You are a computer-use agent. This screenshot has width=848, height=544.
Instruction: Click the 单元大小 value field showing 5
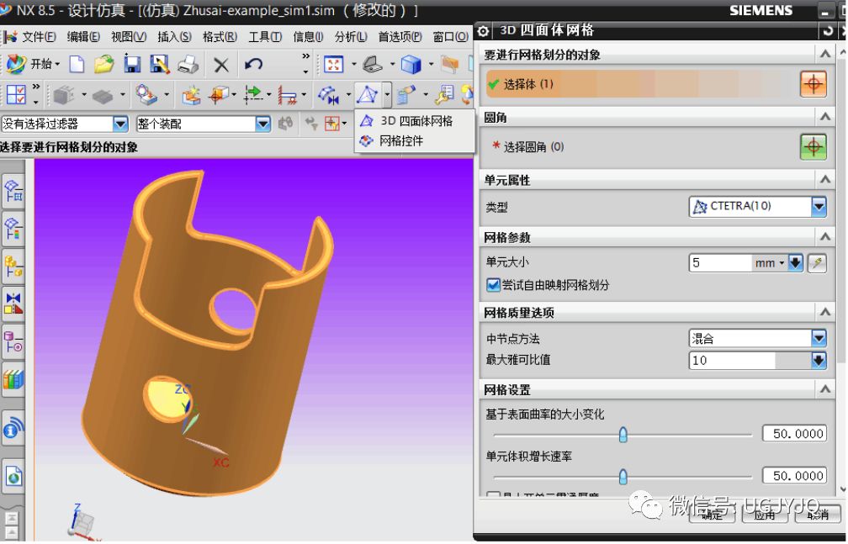tap(720, 263)
